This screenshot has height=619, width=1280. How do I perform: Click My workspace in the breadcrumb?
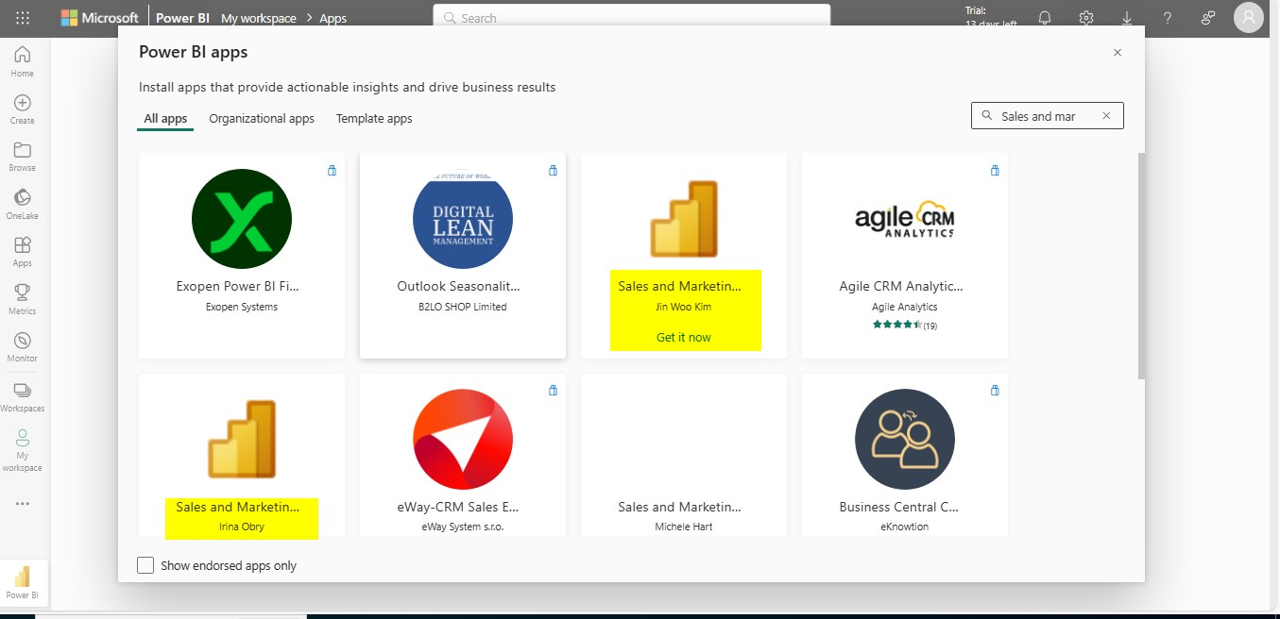[259, 18]
